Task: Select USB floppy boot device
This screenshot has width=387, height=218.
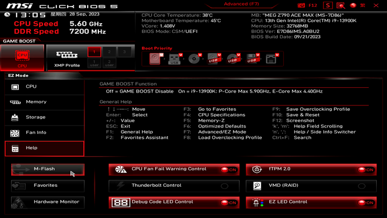Action: 253,59
